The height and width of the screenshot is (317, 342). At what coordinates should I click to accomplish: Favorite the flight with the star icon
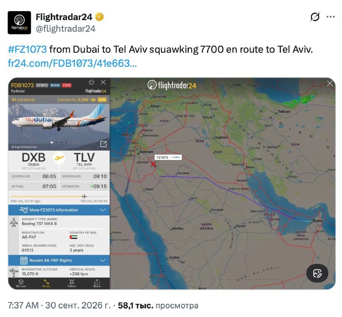click(91, 82)
